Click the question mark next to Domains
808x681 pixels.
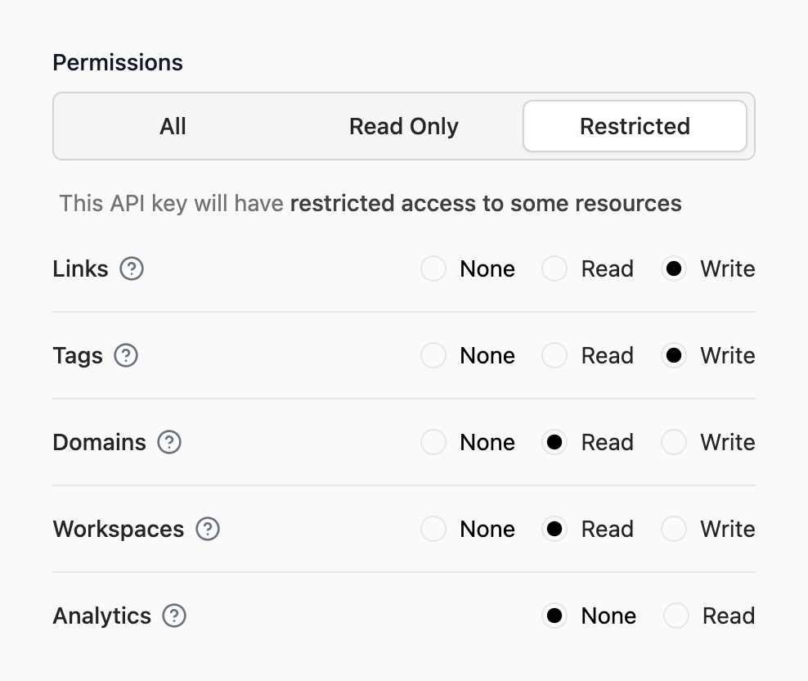(x=169, y=443)
